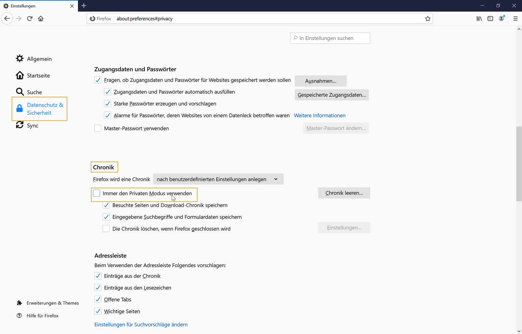Open the Weitere Informationen link
The image size is (522, 334).
click(x=320, y=115)
